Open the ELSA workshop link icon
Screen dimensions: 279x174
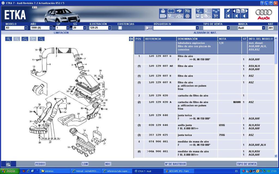pos(200,11)
